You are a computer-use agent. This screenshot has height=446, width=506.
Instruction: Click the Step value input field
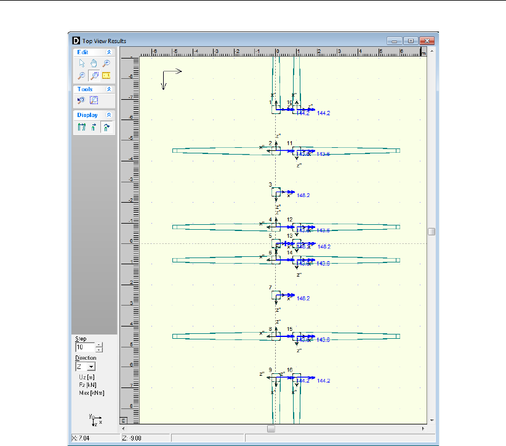(x=85, y=347)
